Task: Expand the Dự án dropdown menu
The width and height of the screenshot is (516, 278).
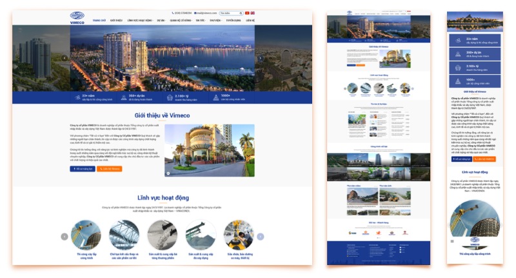Action: (161, 21)
